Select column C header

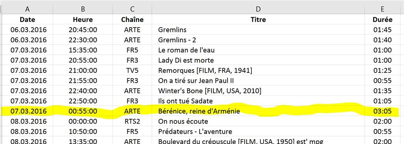[132, 9]
